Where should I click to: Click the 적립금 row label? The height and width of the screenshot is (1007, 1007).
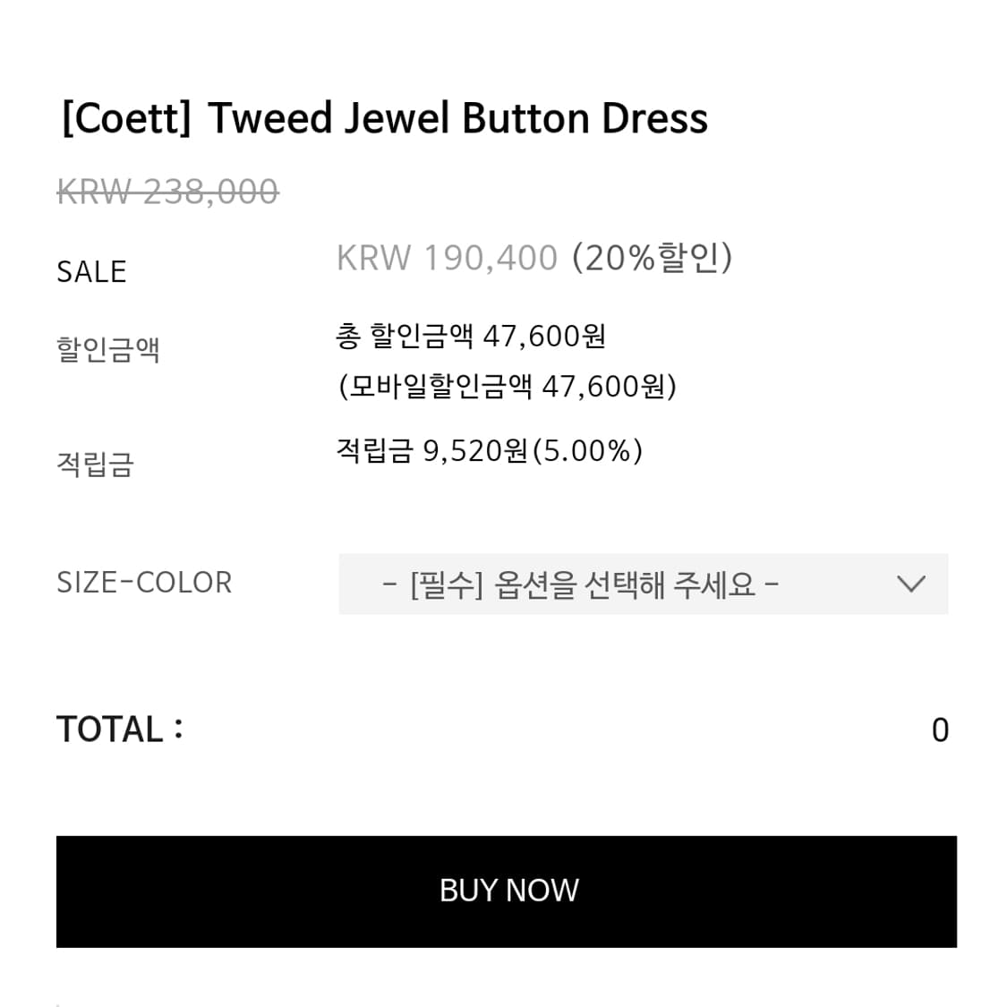pos(95,464)
